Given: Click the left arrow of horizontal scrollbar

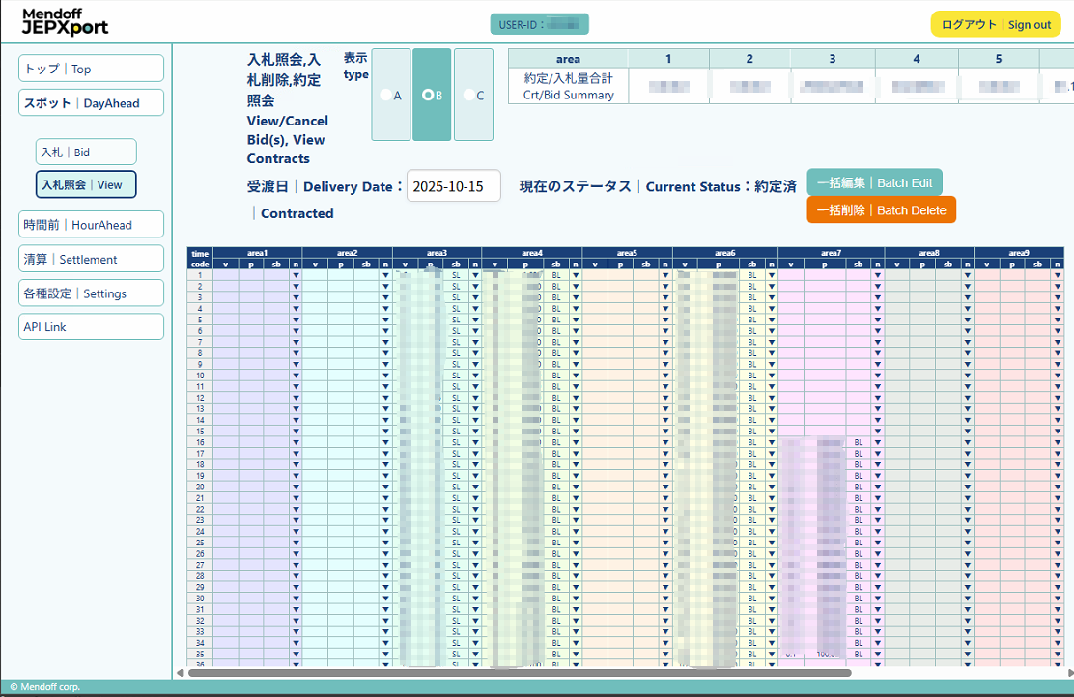Looking at the screenshot, I should pyautogui.click(x=180, y=673).
